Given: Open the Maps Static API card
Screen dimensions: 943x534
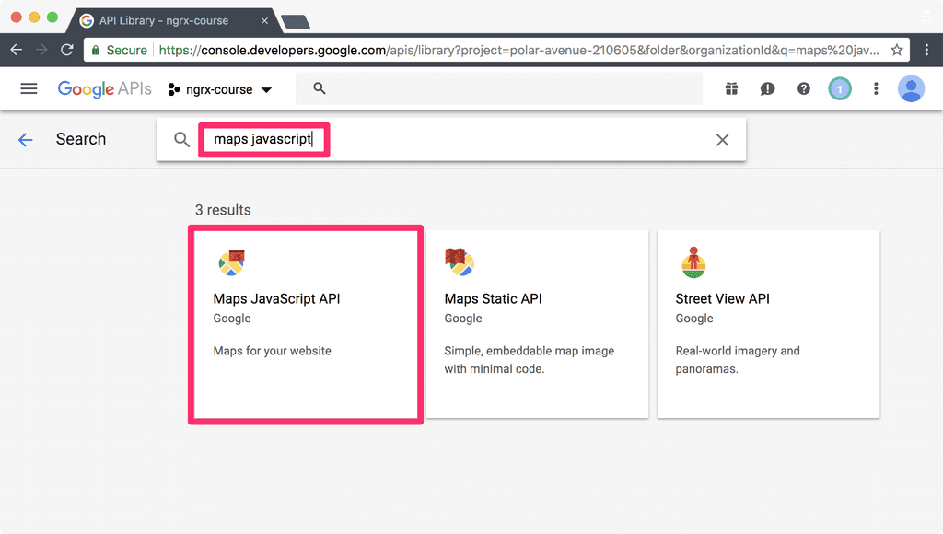Looking at the screenshot, I should [x=537, y=325].
